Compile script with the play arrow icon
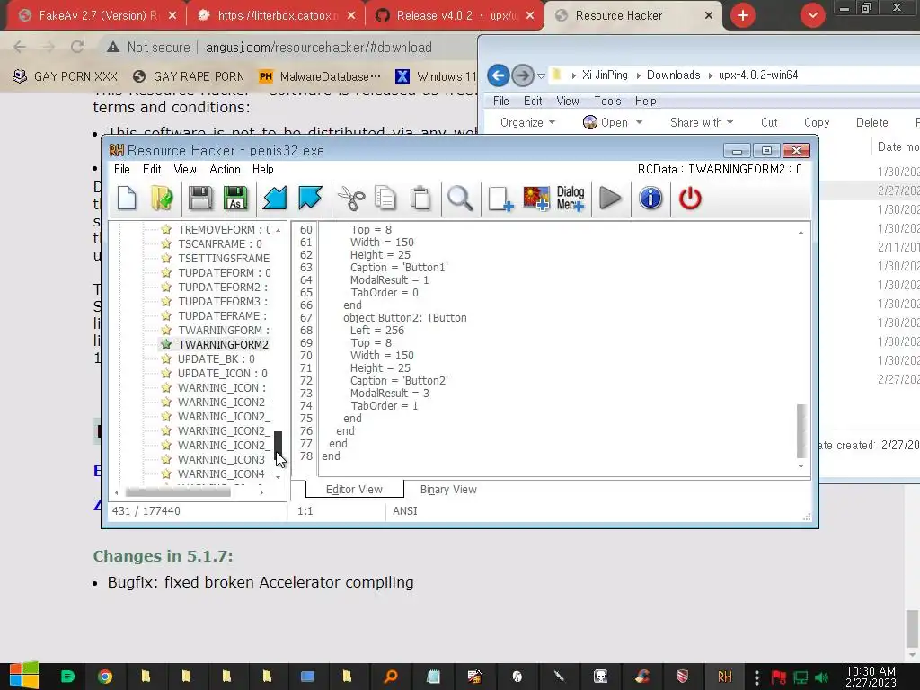 click(x=610, y=199)
